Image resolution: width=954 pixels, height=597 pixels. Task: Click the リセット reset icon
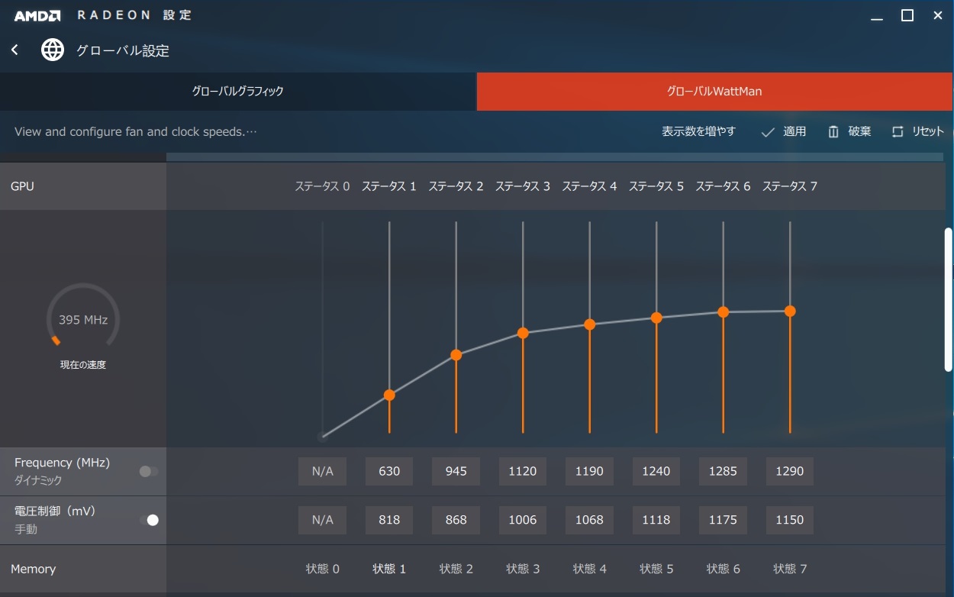coord(898,132)
